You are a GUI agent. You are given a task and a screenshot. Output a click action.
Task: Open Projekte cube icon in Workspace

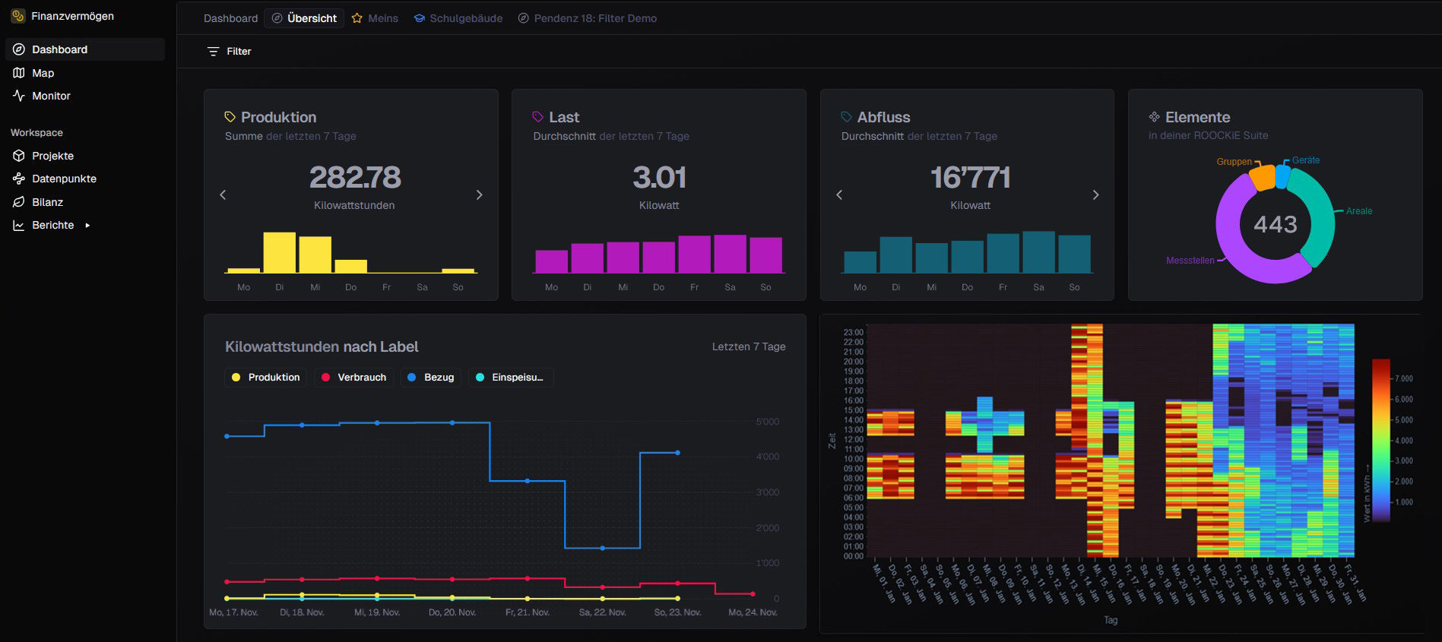(x=19, y=156)
